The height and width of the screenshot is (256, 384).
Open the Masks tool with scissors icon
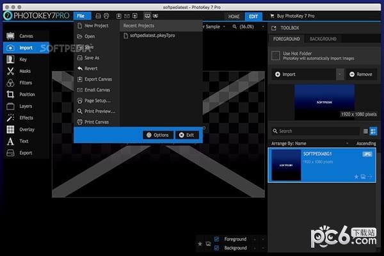[26, 71]
